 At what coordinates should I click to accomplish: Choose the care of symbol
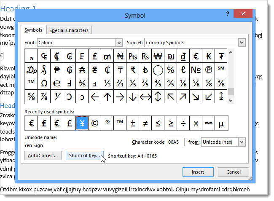[x=171, y=70]
